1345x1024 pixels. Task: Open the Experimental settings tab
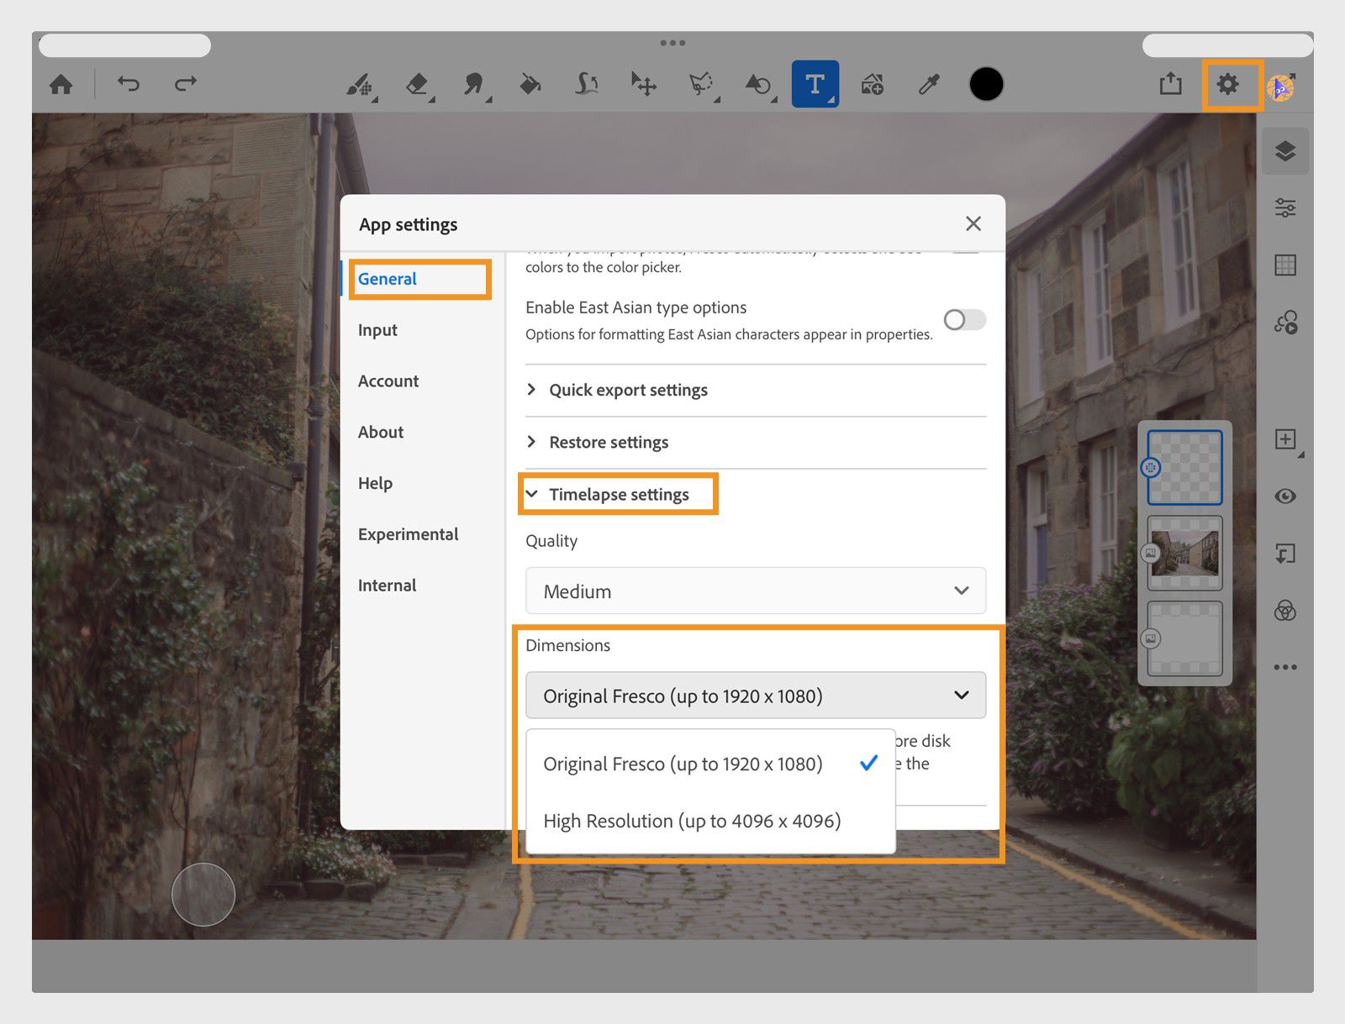408,535
